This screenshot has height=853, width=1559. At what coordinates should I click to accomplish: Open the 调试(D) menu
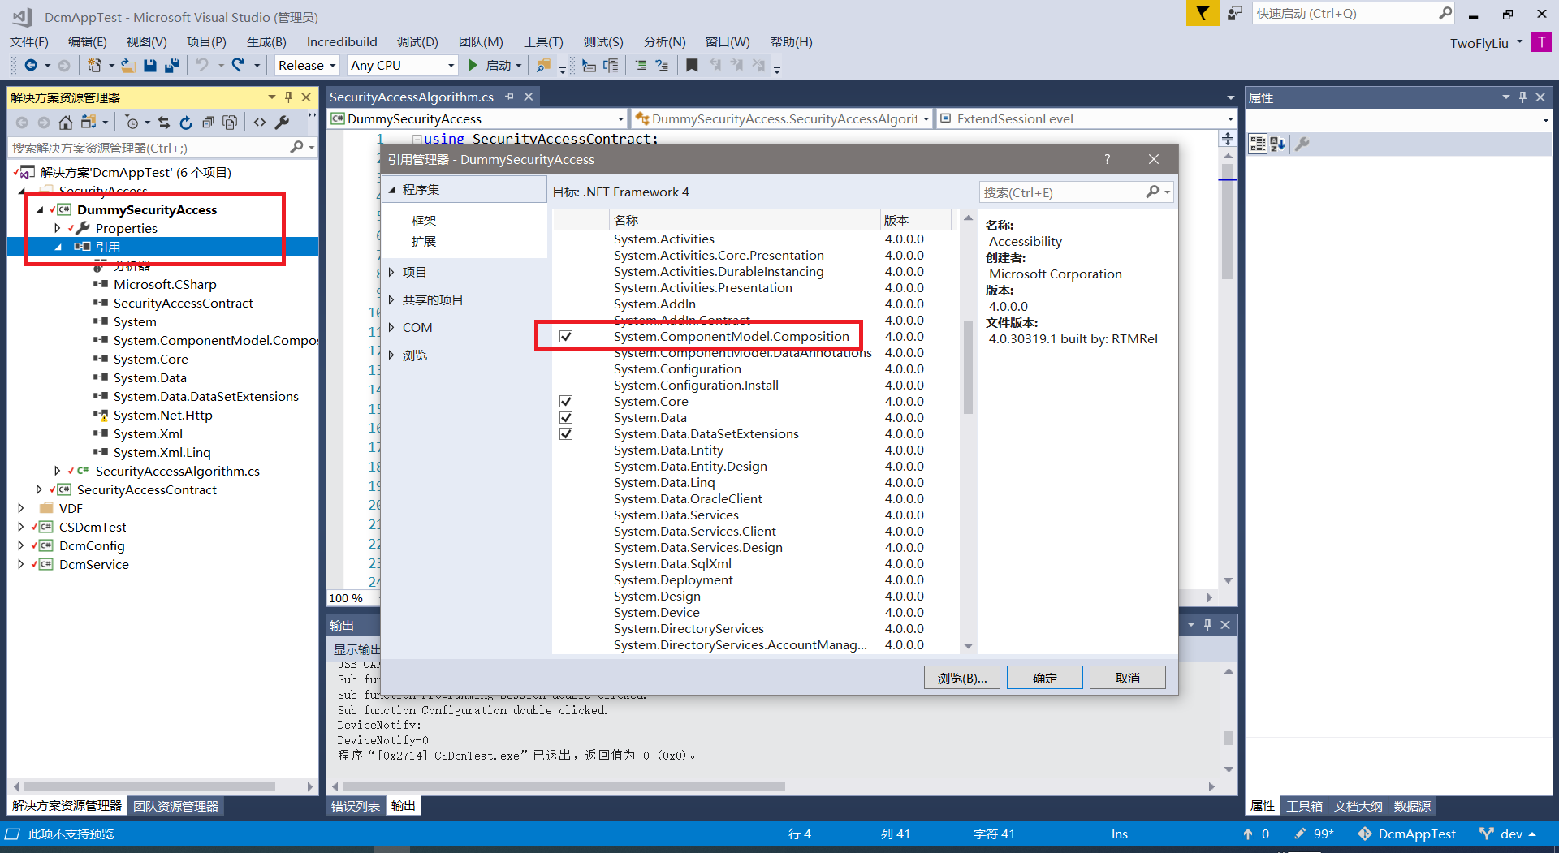click(417, 42)
